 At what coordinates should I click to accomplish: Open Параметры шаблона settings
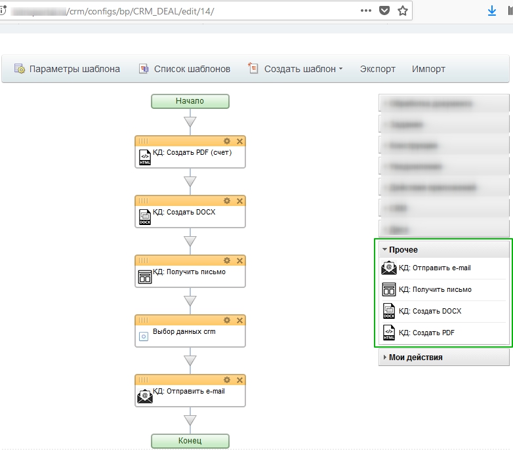click(x=68, y=69)
